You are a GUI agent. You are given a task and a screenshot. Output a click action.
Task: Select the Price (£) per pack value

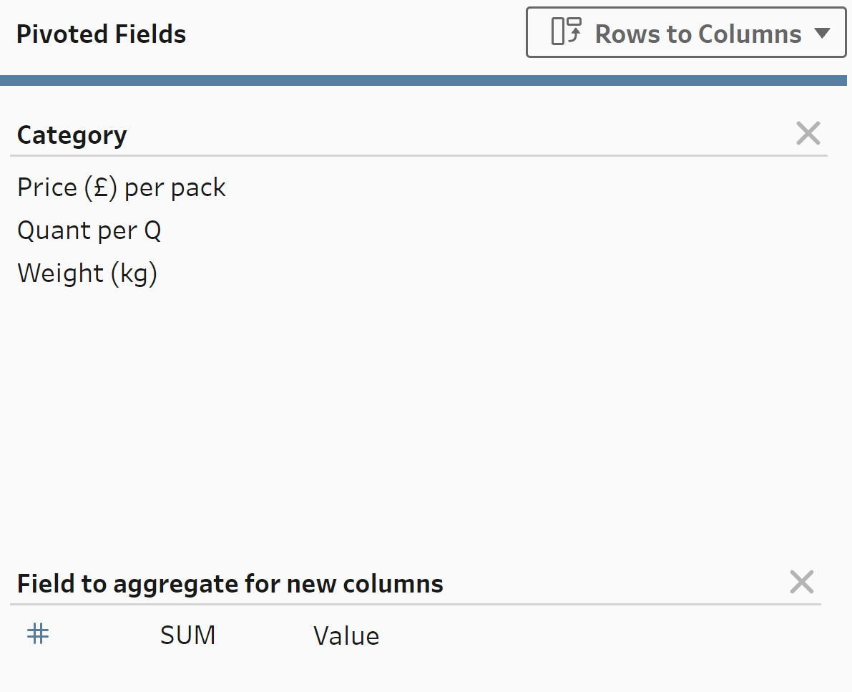(x=122, y=187)
